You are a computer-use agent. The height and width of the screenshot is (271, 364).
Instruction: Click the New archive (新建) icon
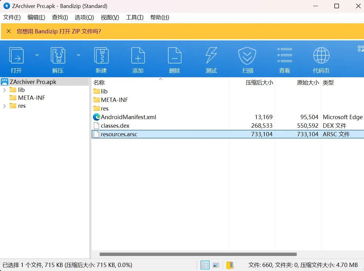(101, 55)
